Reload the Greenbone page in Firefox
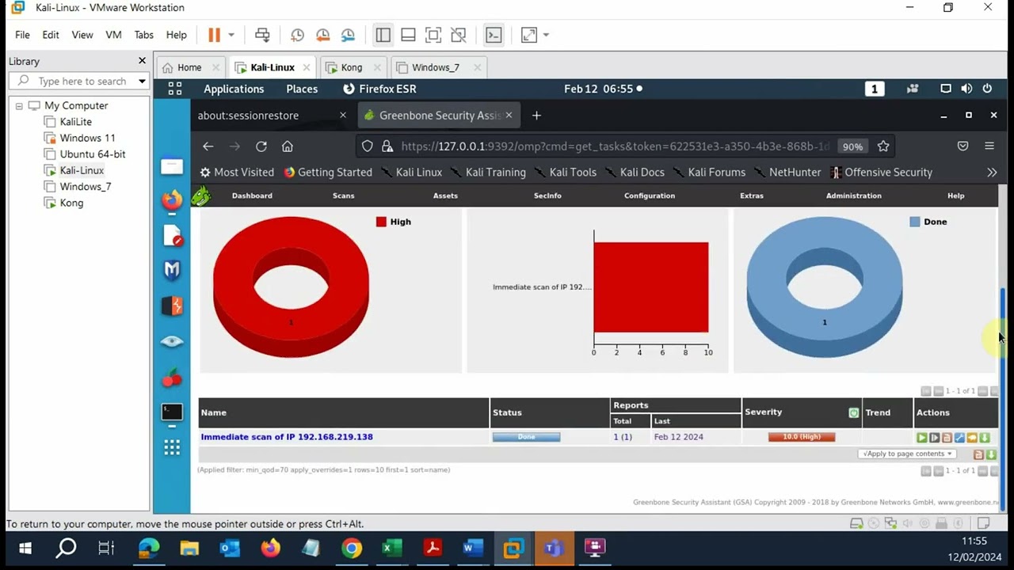1014x570 pixels. pos(261,146)
